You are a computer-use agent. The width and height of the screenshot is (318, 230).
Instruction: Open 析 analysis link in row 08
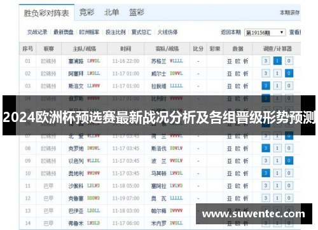245,149
